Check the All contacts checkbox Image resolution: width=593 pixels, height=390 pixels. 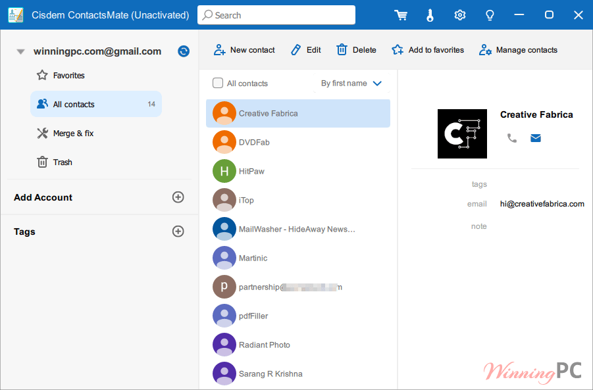pyautogui.click(x=218, y=83)
